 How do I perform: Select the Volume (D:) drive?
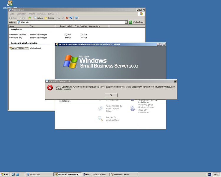coord(16,38)
